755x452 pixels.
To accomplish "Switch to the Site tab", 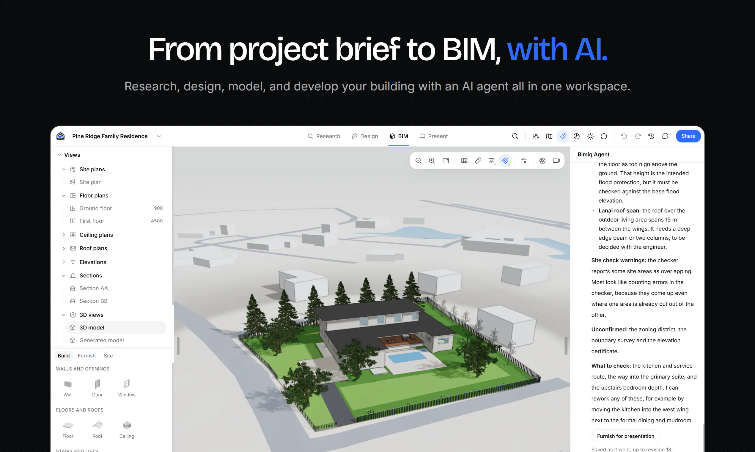I will pos(108,355).
